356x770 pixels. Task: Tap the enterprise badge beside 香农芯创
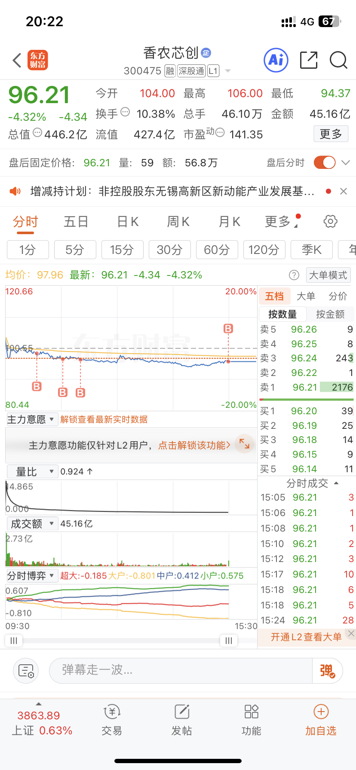pyautogui.click(x=206, y=53)
